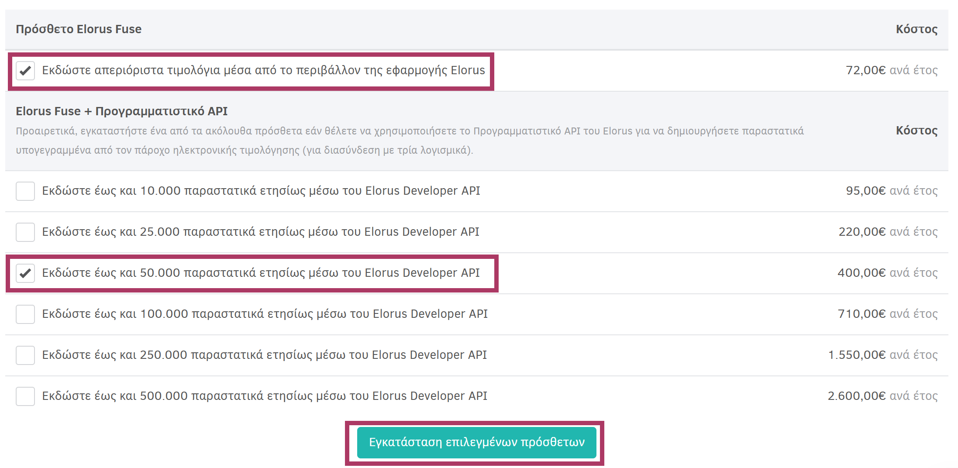This screenshot has width=958, height=468.
Task: Click label Εκδώστε απεριόριστα τιμολόγια text
Action: pyautogui.click(x=263, y=70)
